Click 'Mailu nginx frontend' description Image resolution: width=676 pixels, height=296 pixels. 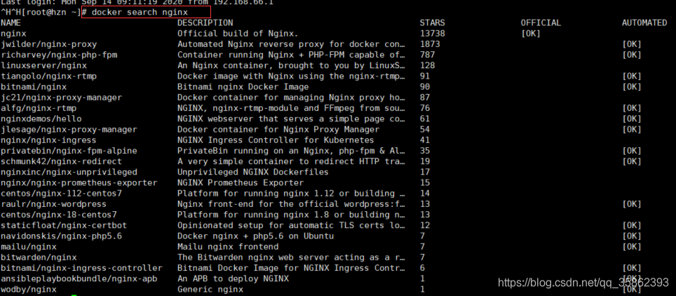[x=228, y=247]
